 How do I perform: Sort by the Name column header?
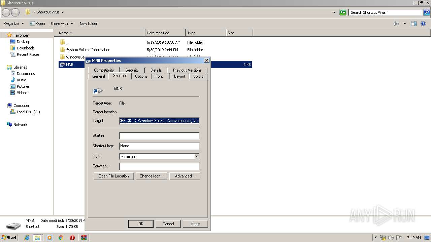click(100, 33)
